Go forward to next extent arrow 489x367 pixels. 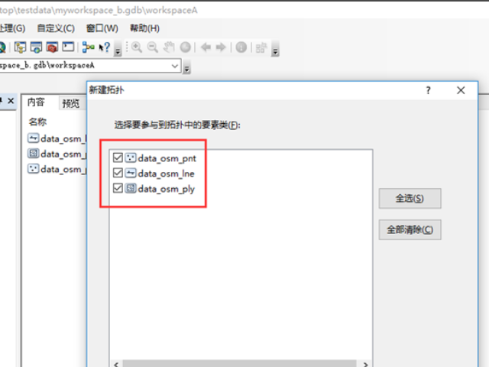[x=221, y=47]
